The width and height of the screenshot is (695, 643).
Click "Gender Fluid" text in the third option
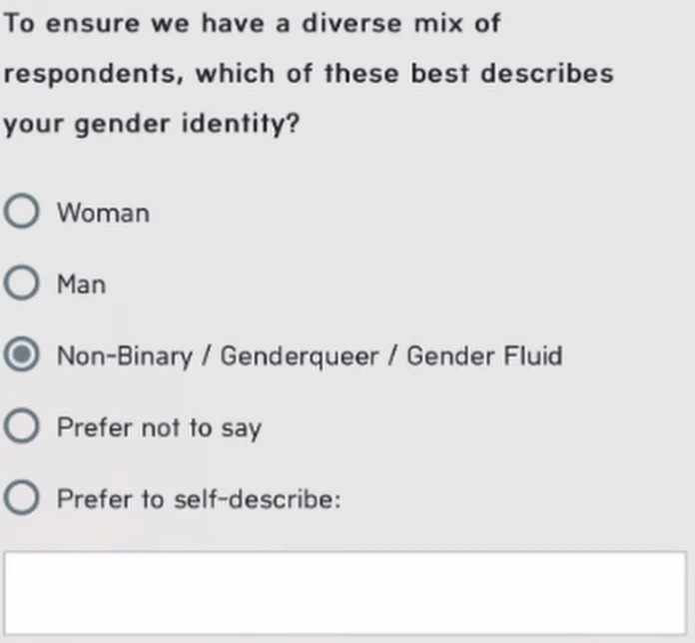(483, 355)
